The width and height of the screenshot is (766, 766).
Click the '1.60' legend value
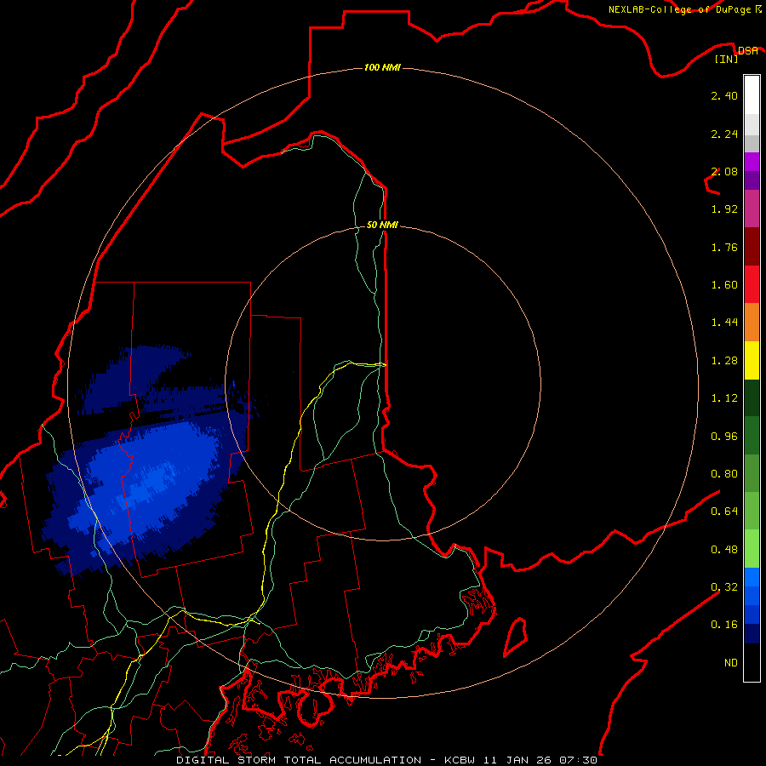click(x=724, y=285)
